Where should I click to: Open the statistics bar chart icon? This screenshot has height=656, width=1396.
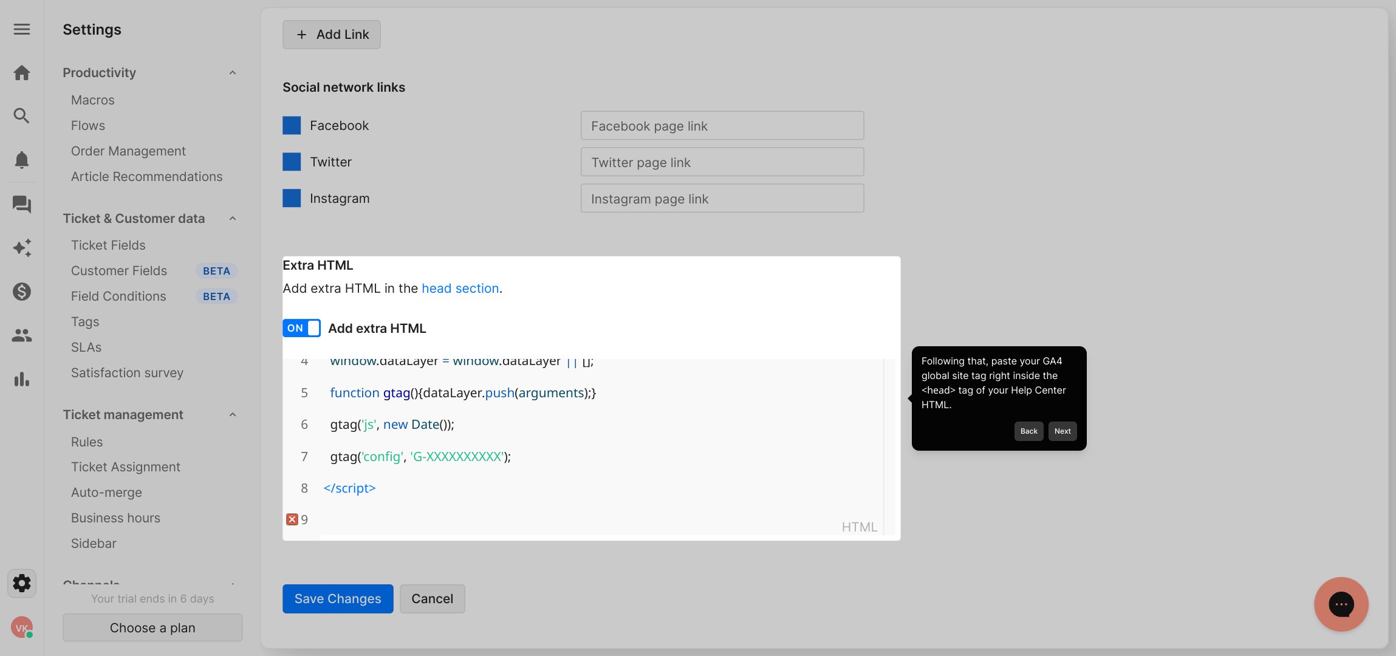pos(22,380)
